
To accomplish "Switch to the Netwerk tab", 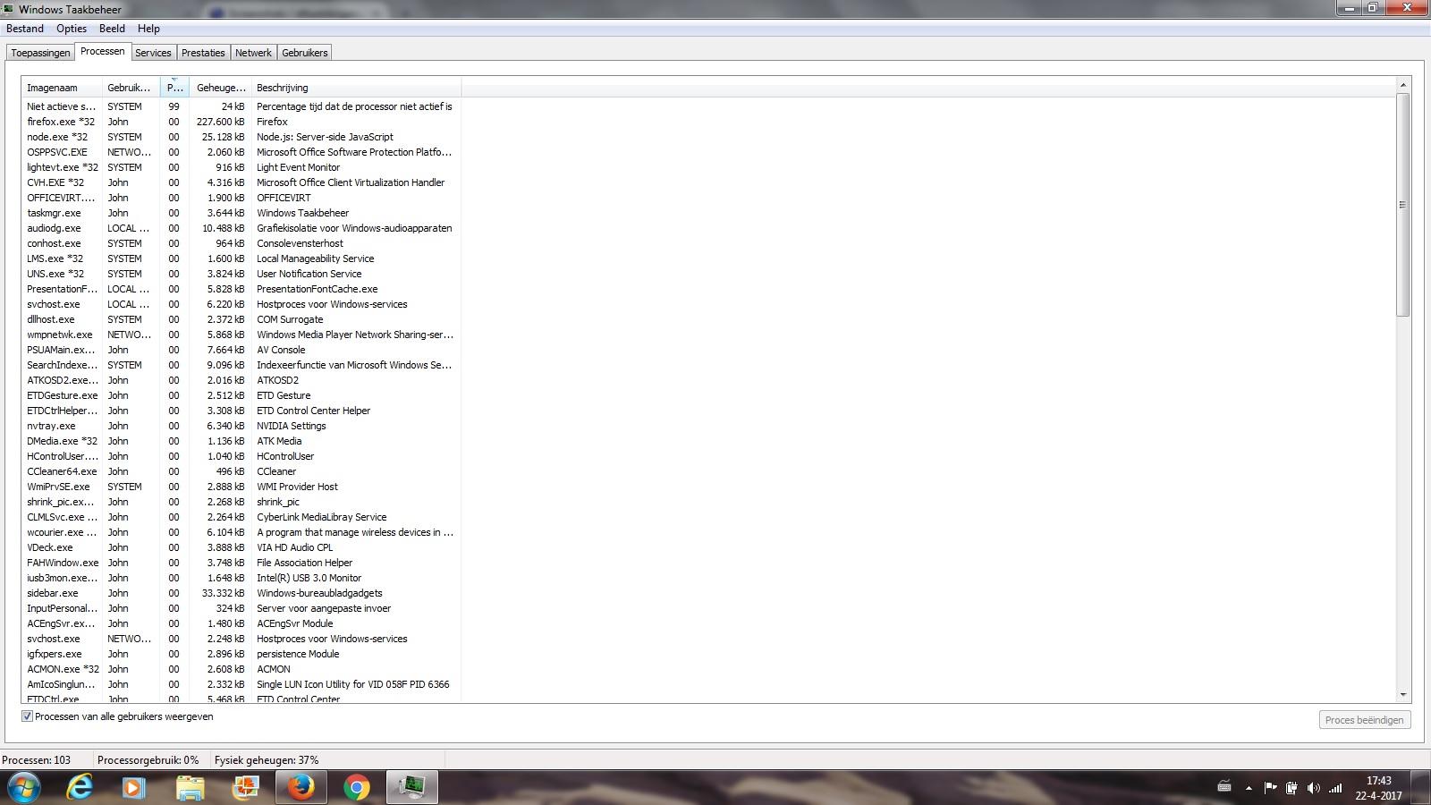I will pos(253,53).
